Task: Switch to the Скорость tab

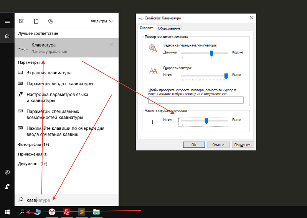Action: tap(147, 28)
